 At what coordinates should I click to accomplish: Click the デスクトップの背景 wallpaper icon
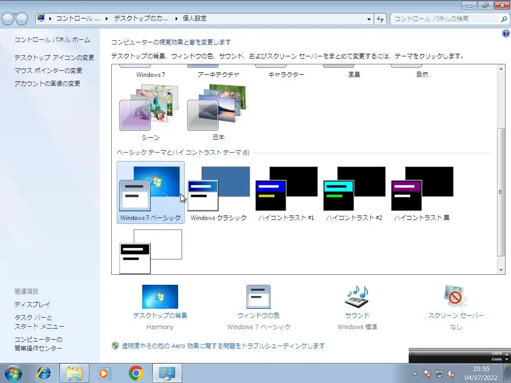click(160, 297)
